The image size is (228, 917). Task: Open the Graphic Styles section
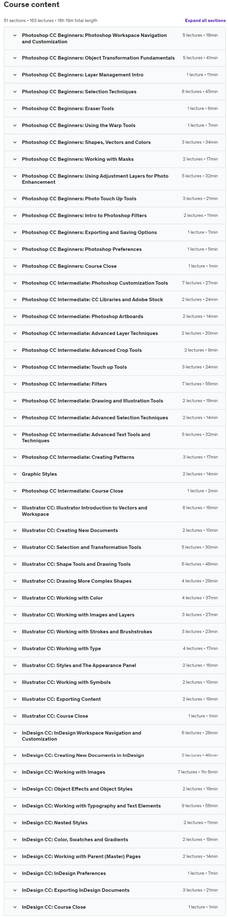coord(114,474)
